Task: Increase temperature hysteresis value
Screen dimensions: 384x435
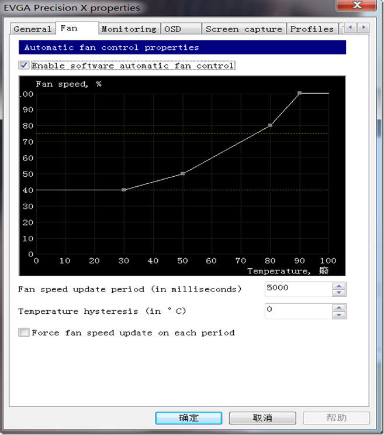Action: 339,308
